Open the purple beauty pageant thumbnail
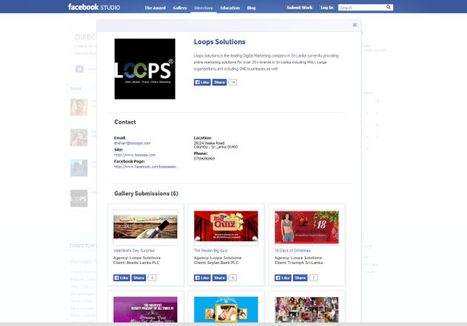The image size is (467, 326). (x=145, y=310)
